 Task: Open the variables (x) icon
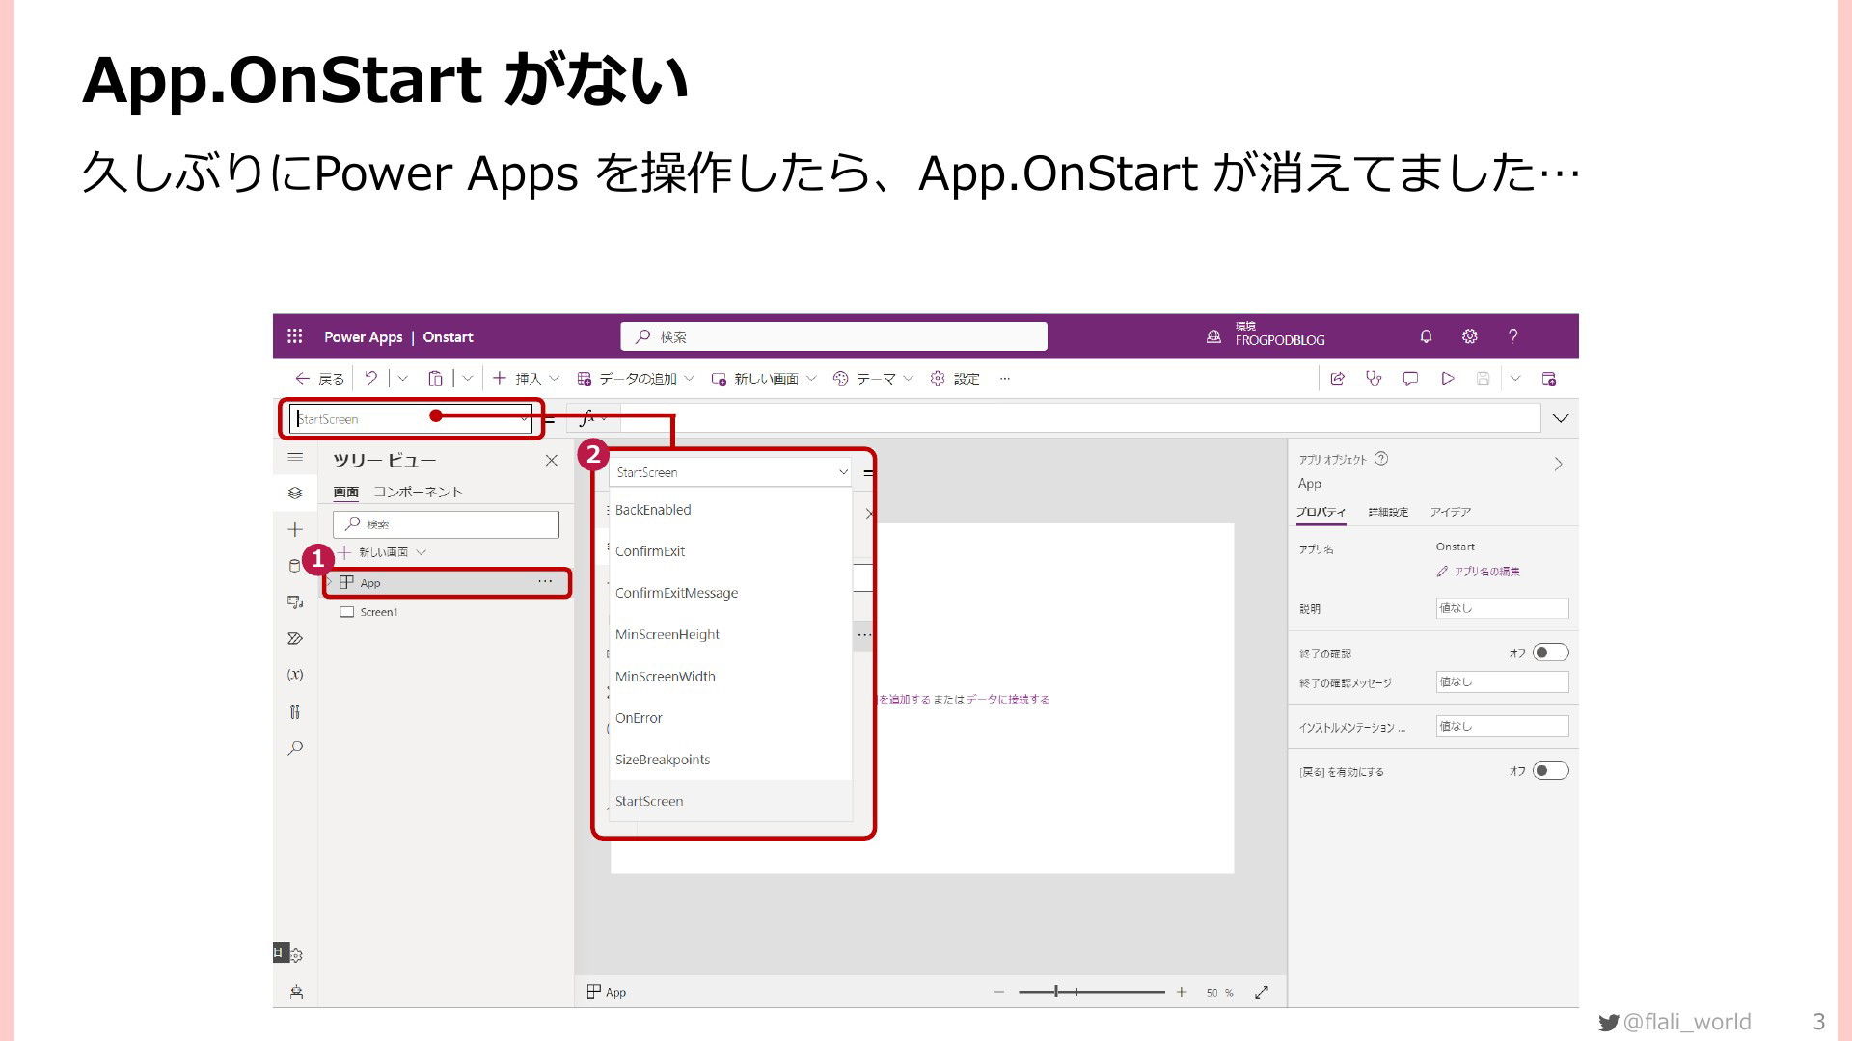tap(295, 675)
